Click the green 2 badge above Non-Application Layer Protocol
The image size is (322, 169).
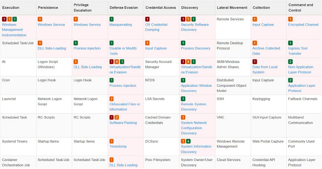[x=291, y=62]
